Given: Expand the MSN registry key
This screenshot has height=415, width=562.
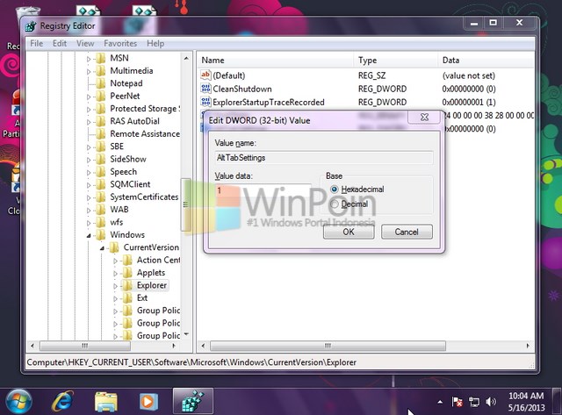Looking at the screenshot, I should [x=89, y=59].
